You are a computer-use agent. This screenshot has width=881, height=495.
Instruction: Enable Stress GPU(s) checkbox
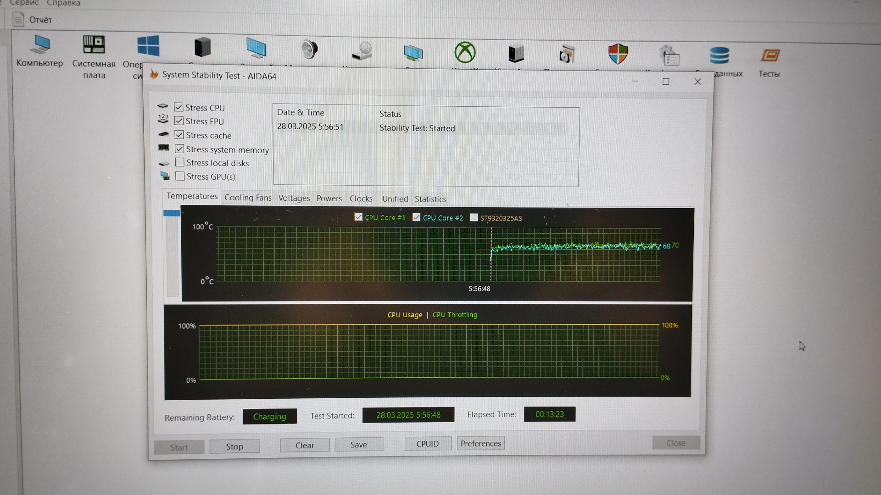click(x=180, y=176)
